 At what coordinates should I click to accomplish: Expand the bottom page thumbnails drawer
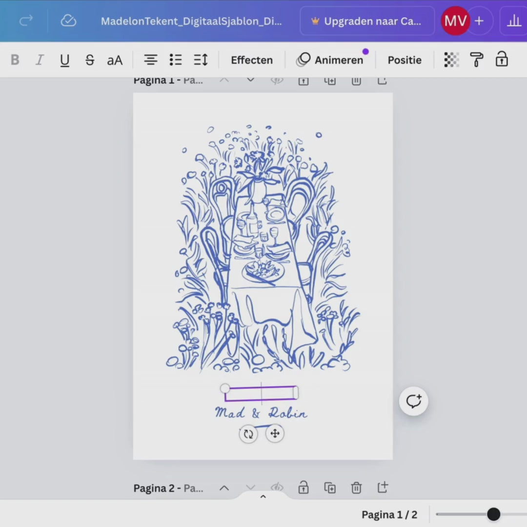pos(263,497)
